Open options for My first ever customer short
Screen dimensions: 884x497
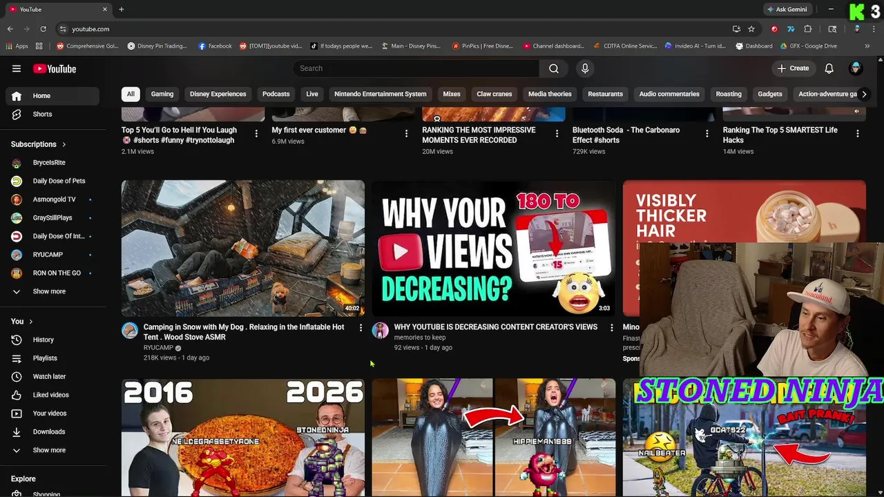coord(406,133)
